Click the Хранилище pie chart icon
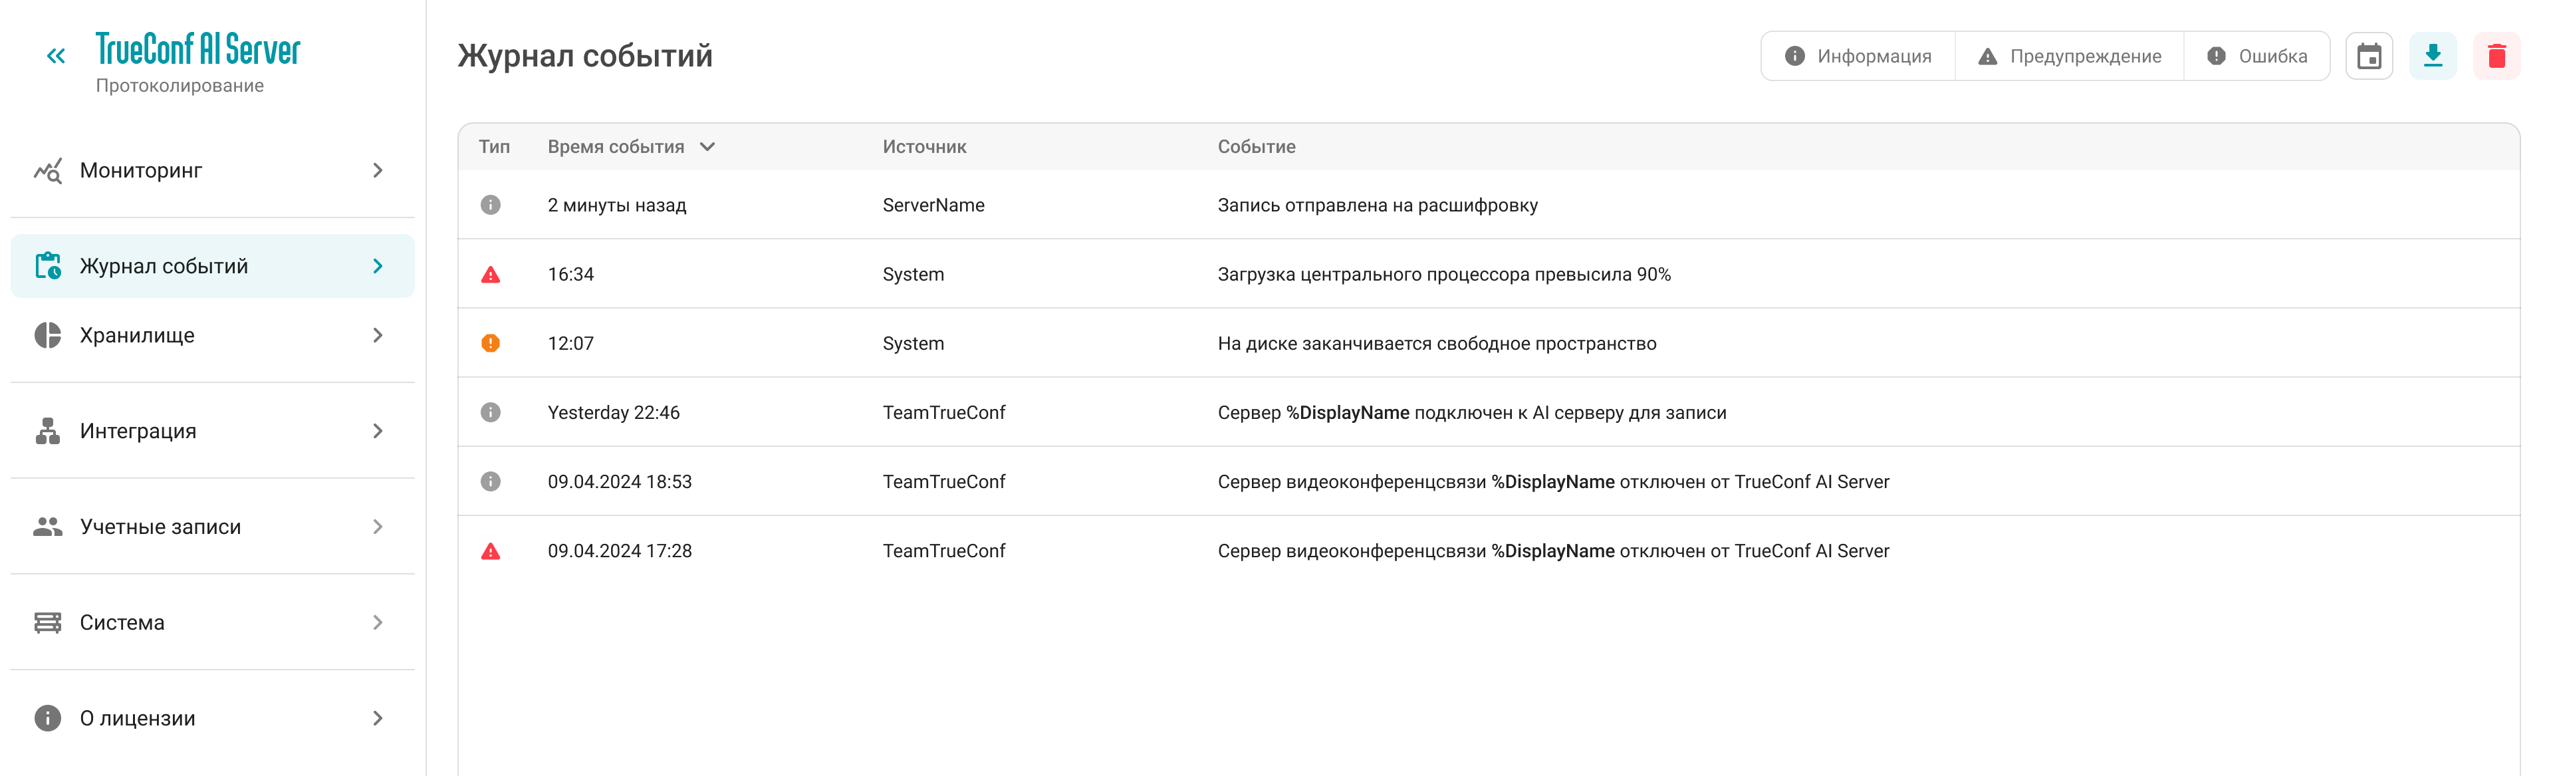 (48, 335)
